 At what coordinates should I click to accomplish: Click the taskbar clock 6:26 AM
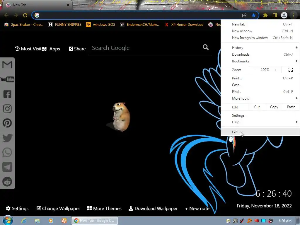tap(285, 221)
